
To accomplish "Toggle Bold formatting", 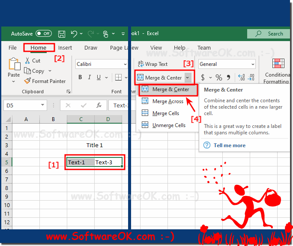I will tap(80, 77).
